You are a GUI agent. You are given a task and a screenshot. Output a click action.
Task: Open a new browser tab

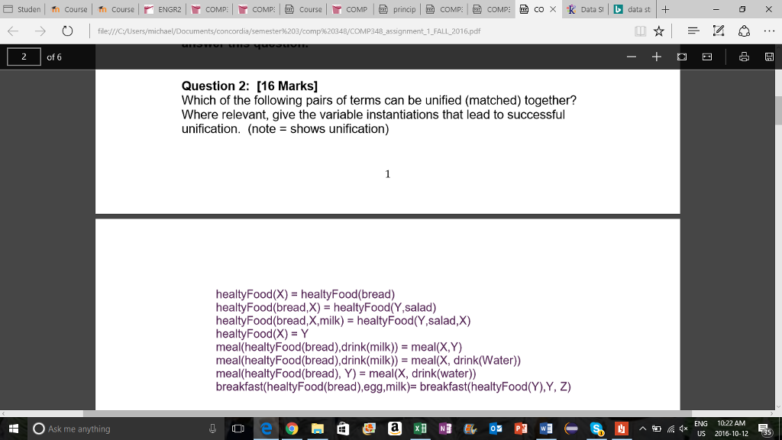[665, 9]
